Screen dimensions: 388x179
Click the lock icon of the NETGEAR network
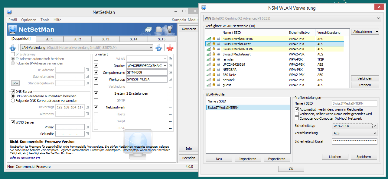tap(214, 70)
